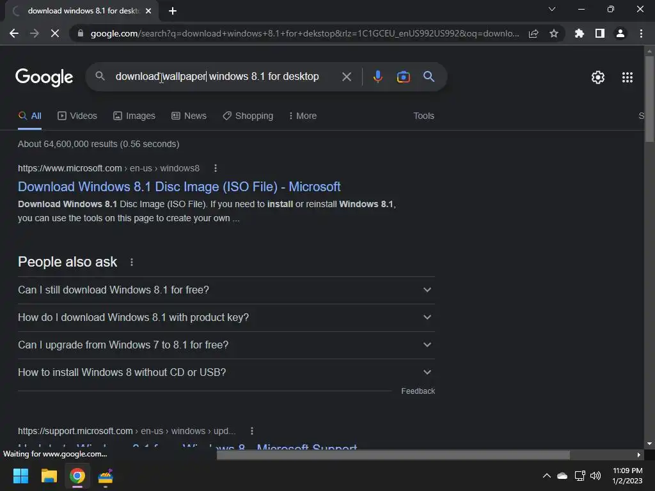Click the forward navigation arrow

[35, 33]
